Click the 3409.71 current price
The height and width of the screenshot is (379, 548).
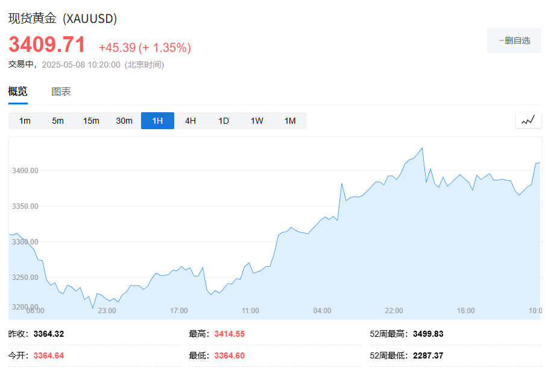[x=46, y=45]
